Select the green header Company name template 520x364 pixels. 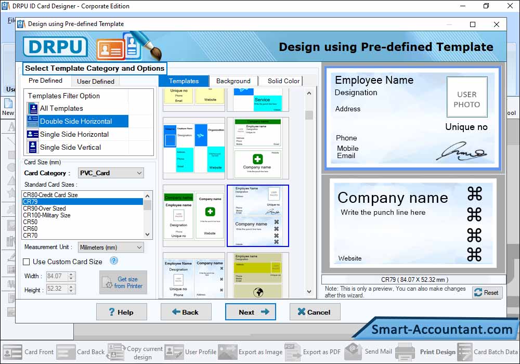tap(258, 148)
